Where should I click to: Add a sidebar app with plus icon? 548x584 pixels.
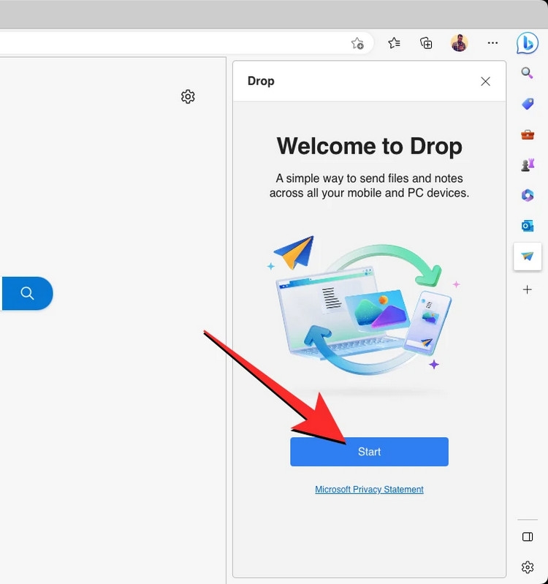pos(527,289)
